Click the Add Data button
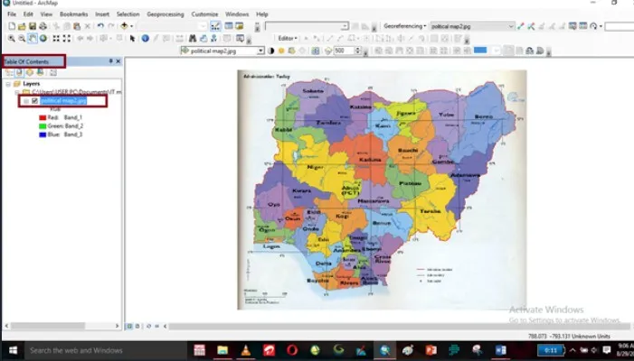Viewport: 634px width, 361px height. (x=125, y=26)
